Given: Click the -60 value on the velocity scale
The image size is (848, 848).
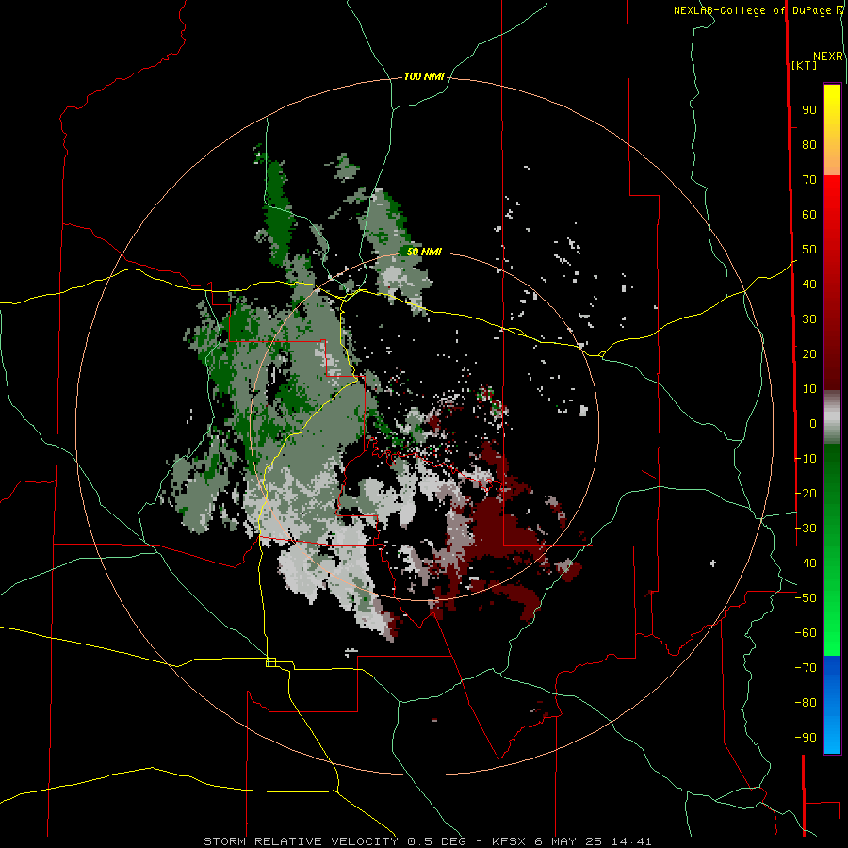Looking at the screenshot, I should (806, 633).
